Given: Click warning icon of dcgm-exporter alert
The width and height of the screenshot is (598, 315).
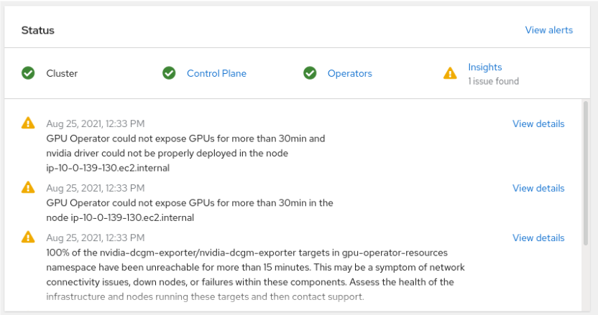Looking at the screenshot, I should (x=28, y=238).
